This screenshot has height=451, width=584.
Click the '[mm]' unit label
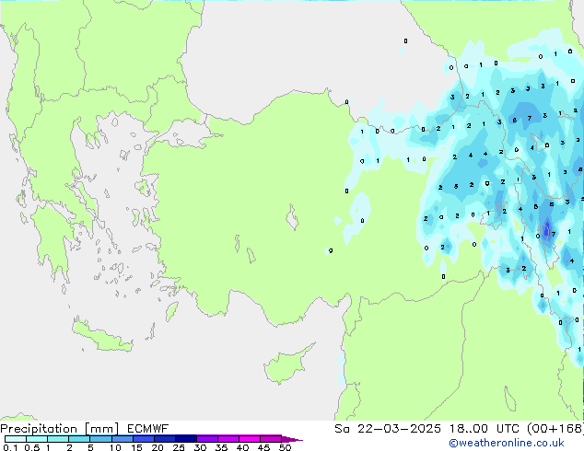tap(101, 429)
